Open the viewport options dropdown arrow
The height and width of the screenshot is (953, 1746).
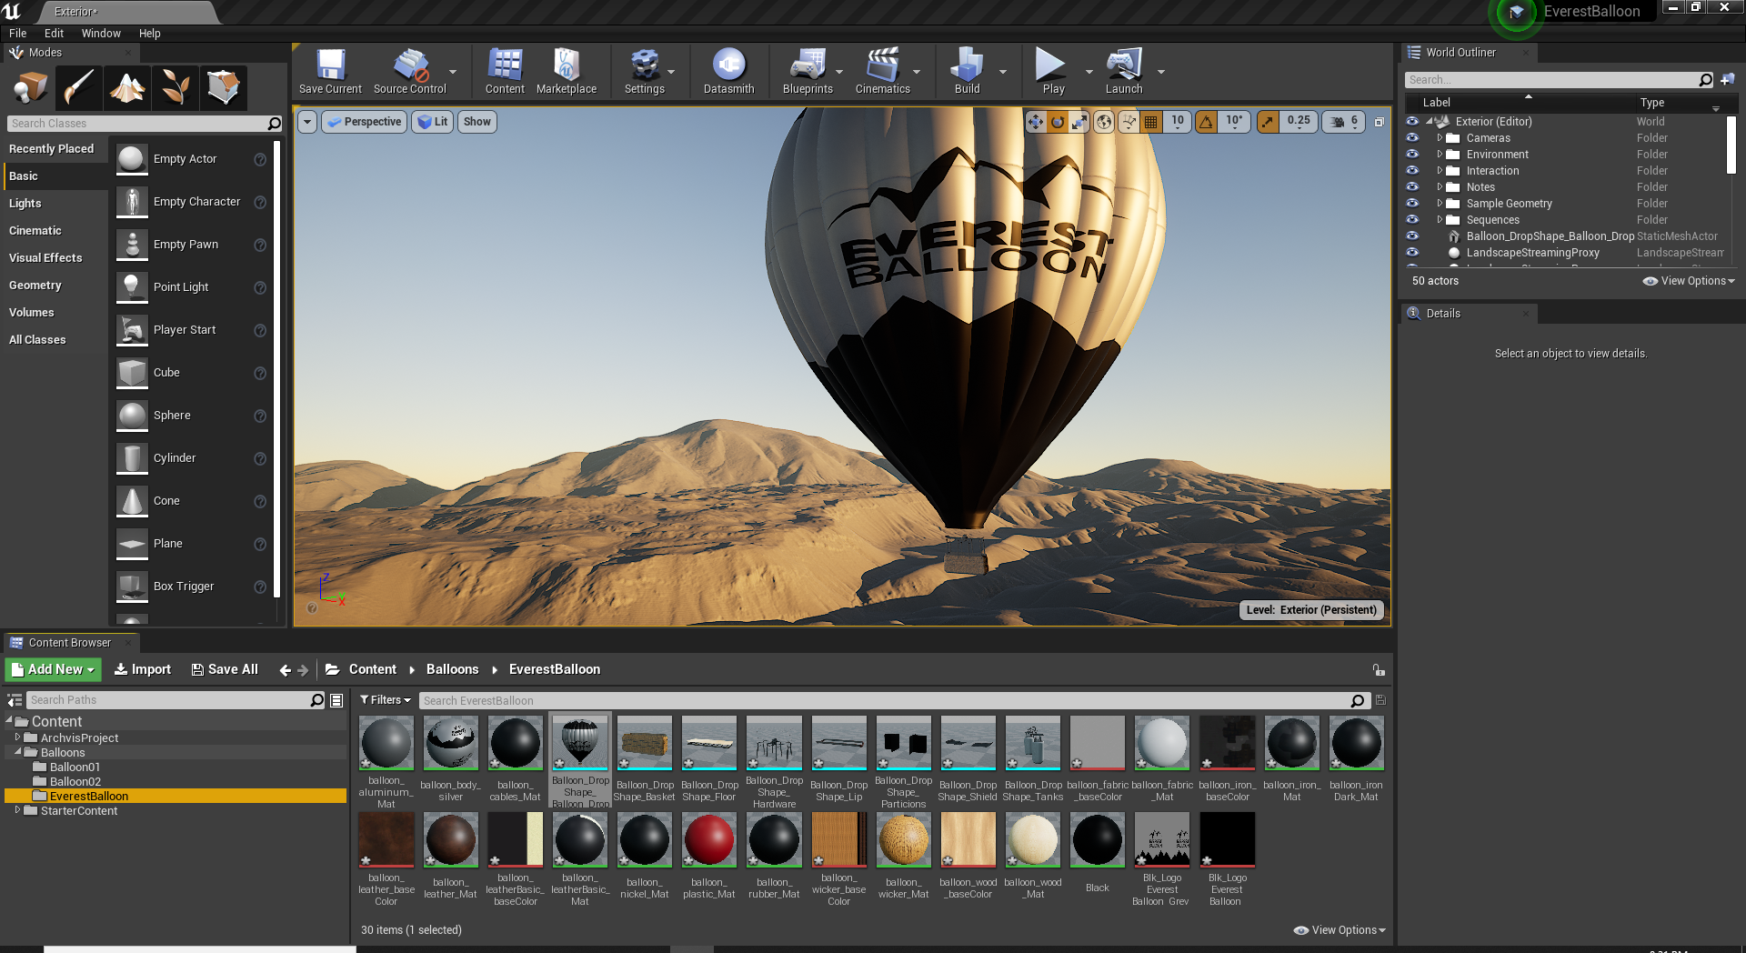pyautogui.click(x=307, y=122)
